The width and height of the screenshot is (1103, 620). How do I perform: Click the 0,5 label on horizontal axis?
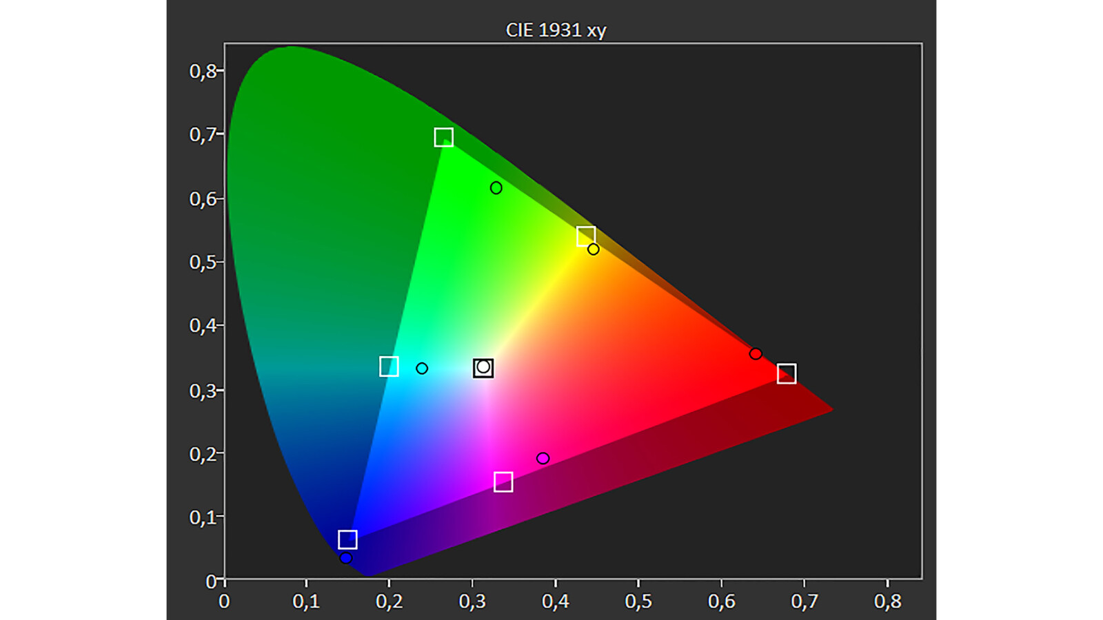point(638,601)
